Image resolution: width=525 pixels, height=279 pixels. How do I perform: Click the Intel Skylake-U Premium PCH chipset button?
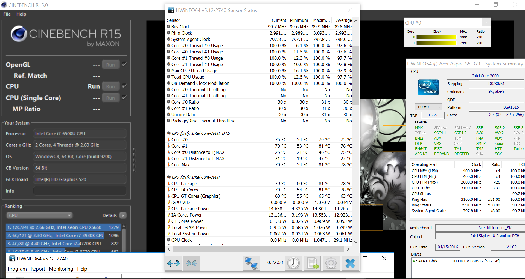click(480, 236)
